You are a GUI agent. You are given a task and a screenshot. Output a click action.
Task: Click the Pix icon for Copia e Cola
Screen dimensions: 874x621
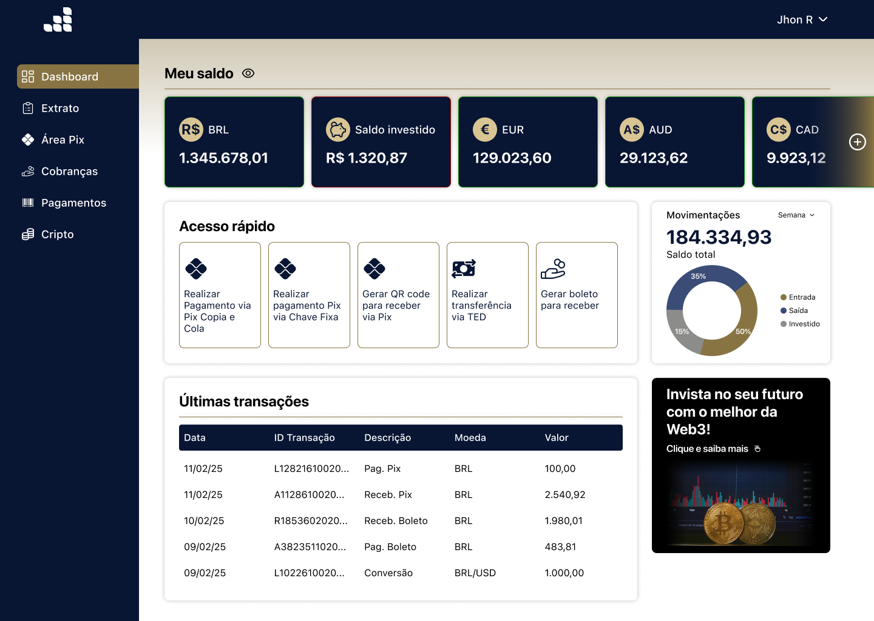196,268
